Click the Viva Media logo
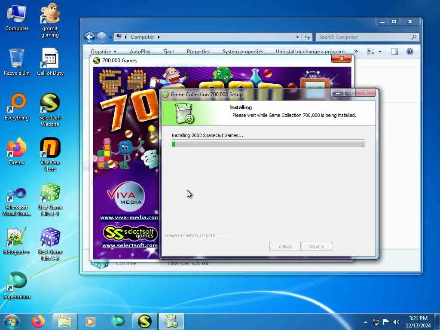The width and height of the screenshot is (440, 330). pyautogui.click(x=126, y=196)
